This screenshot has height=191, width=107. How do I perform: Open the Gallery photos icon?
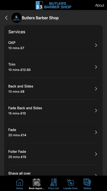pyautogui.click(x=87, y=182)
